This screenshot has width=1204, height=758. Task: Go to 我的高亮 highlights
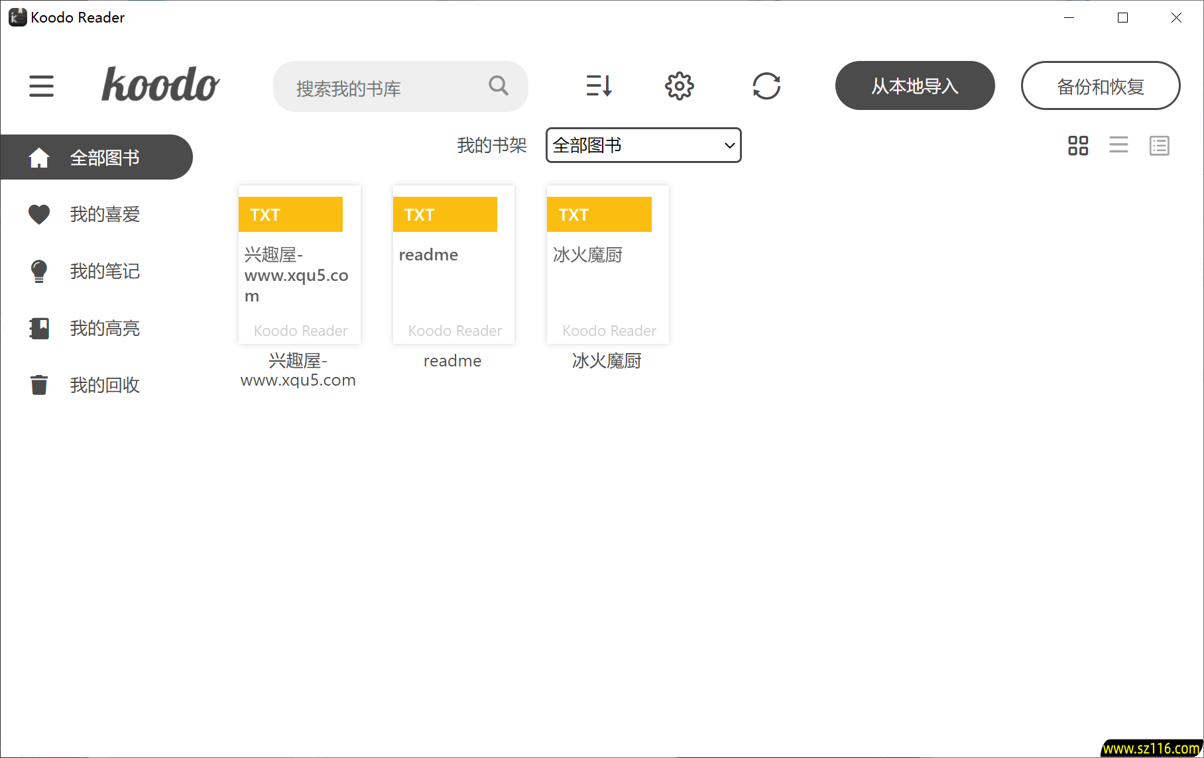104,329
